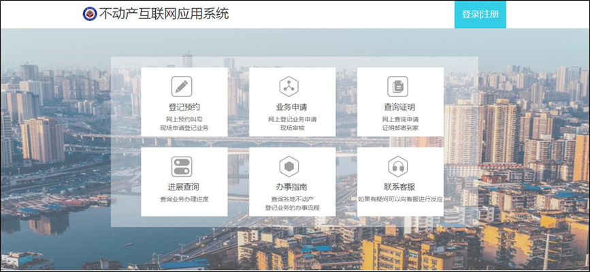Click the text 如果有疑问可以向客服进行反应

tap(400, 199)
